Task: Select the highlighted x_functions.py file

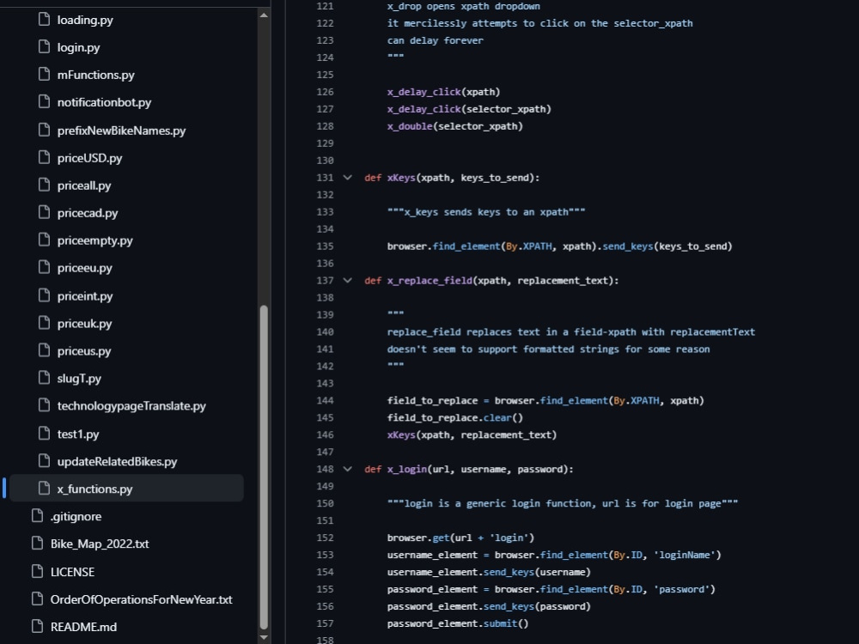Action: tap(126, 488)
